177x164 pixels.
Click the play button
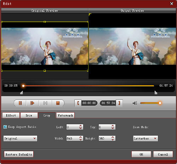tap(32, 103)
